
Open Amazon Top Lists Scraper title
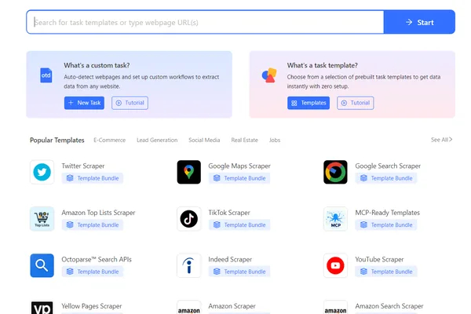(x=98, y=213)
